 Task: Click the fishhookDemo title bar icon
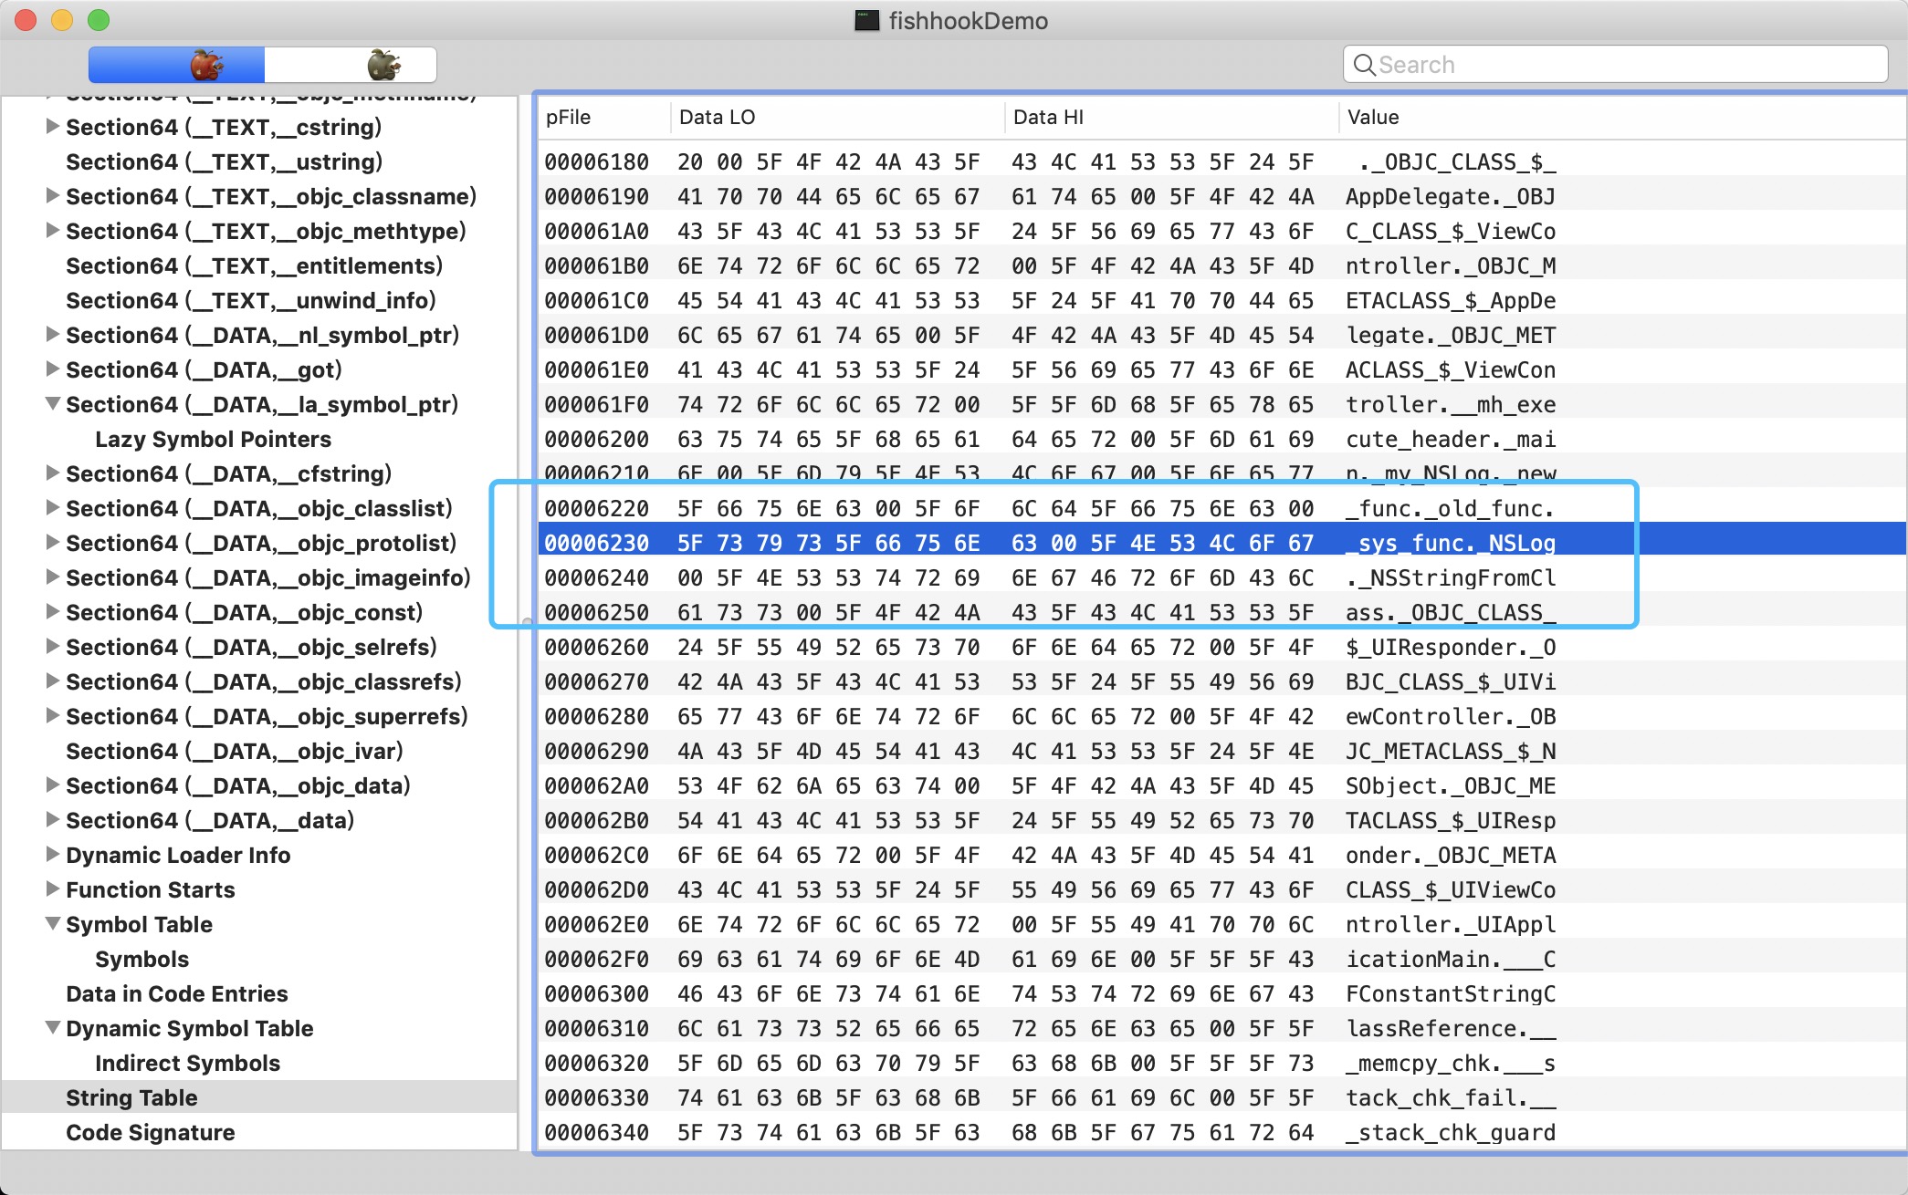(x=866, y=20)
